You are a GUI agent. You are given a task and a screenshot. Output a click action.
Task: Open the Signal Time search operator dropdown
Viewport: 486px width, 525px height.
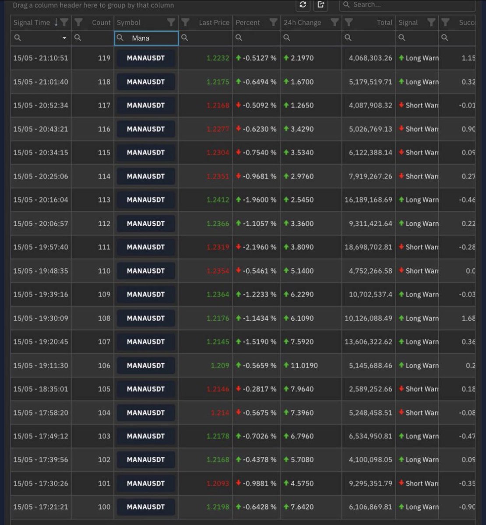click(64, 38)
